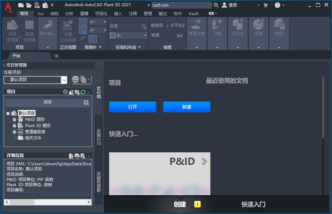Click the refresh icon in project panel
The image size is (332, 214).
pyautogui.click(x=83, y=92)
